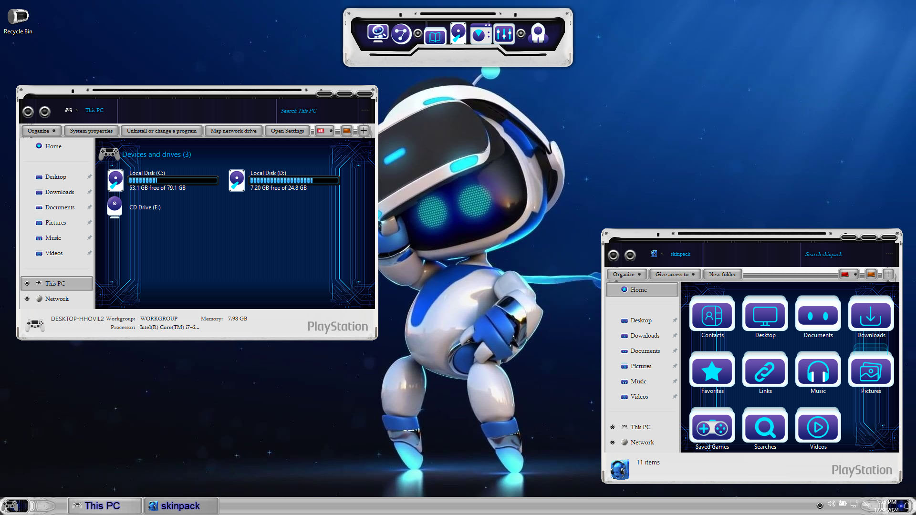Click the robot computer icon in top dock
This screenshot has height=515, width=916.
377,33
